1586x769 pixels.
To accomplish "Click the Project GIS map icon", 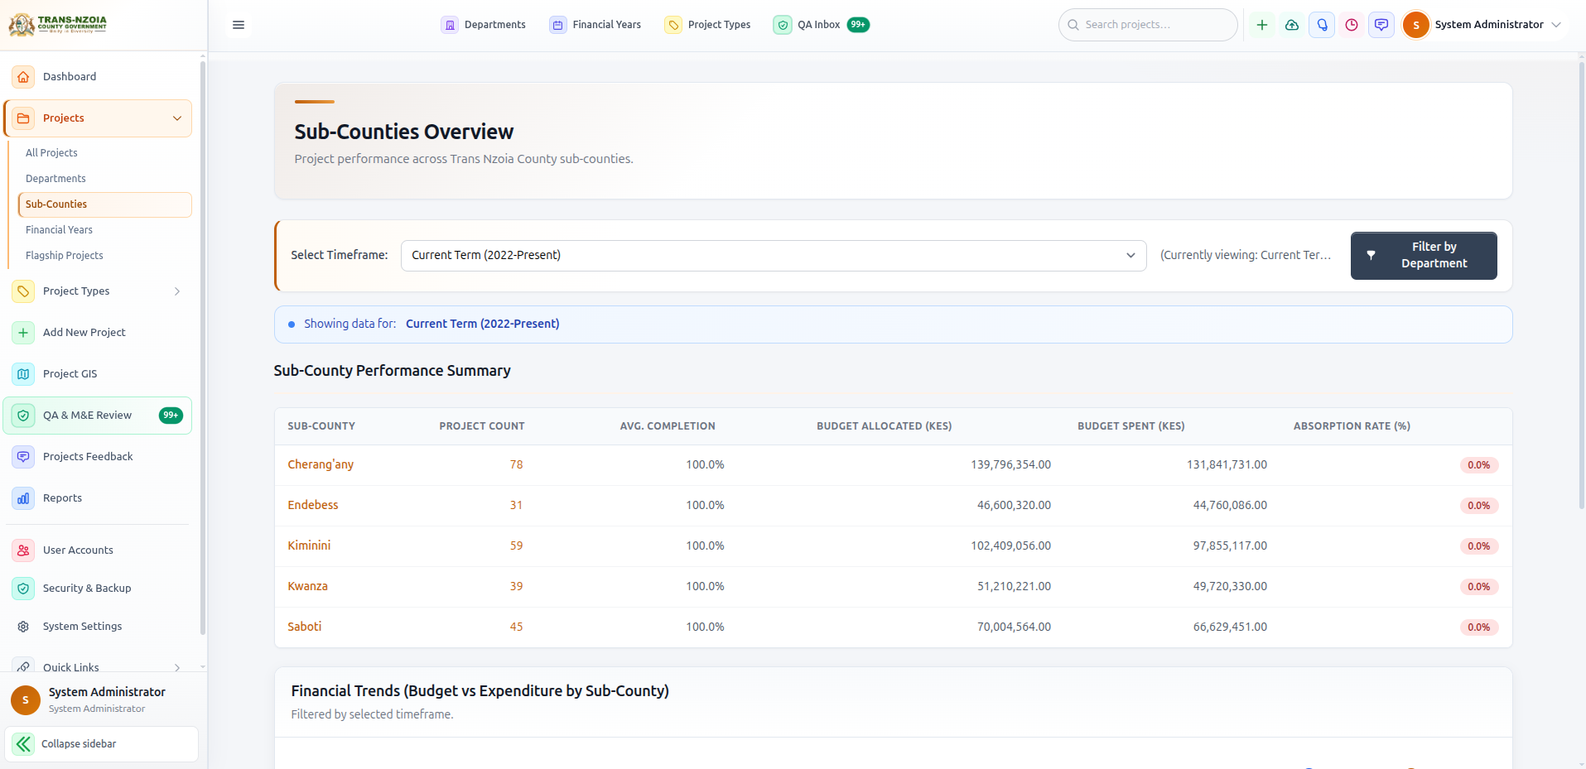I will point(23,374).
